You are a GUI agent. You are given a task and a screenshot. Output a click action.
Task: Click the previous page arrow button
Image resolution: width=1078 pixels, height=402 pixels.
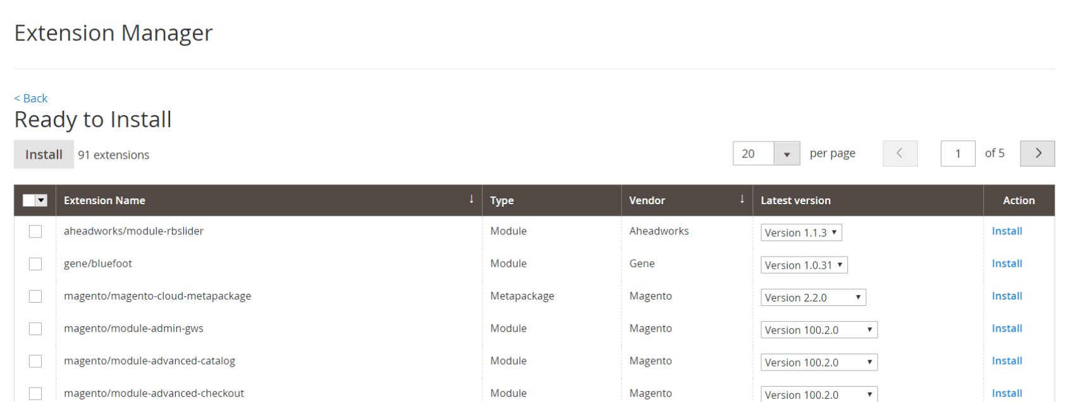[x=900, y=154]
